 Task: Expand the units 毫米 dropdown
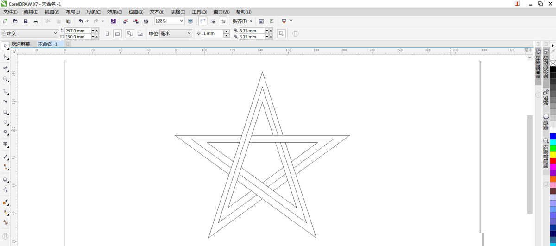coord(189,33)
